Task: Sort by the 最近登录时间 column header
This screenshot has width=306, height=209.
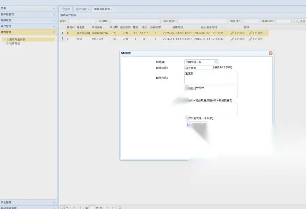Action: click(209, 27)
